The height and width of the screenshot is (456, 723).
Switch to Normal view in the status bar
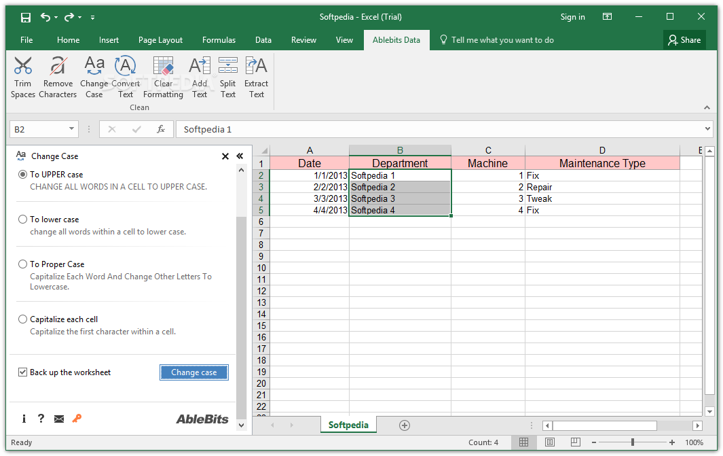(524, 442)
